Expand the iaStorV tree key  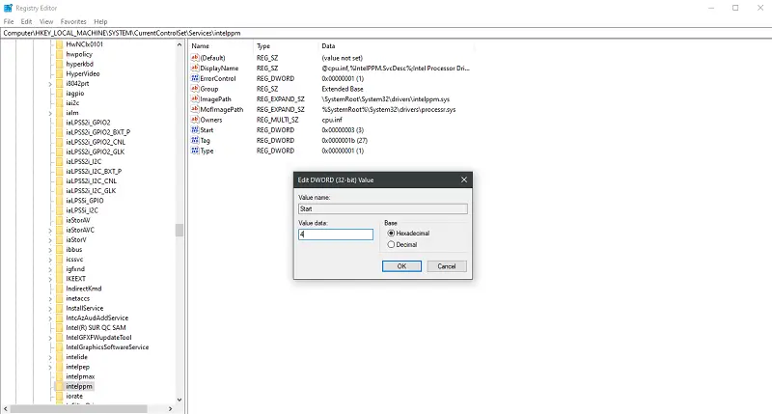[48, 239]
